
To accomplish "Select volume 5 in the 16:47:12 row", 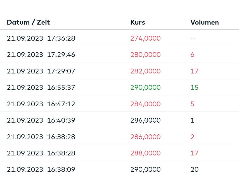I will click(x=192, y=104).
